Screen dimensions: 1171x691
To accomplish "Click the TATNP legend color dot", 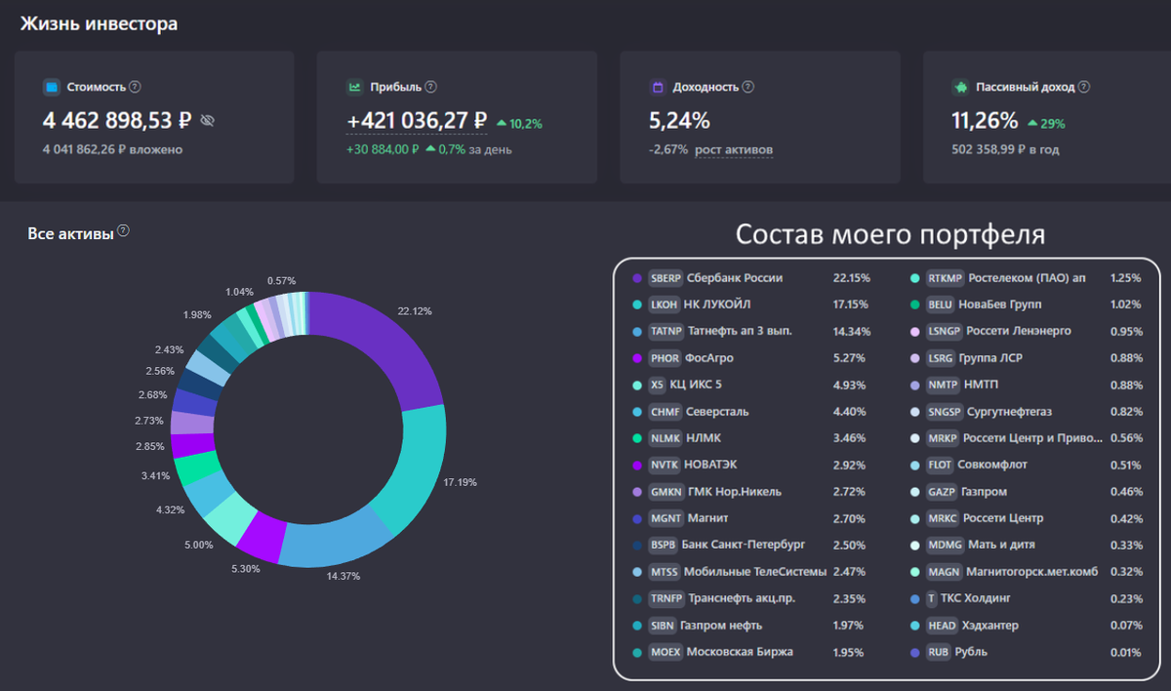I will click(637, 331).
